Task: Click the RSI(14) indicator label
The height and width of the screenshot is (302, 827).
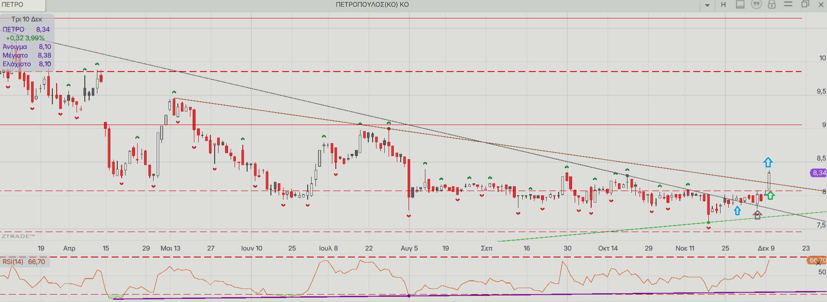Action: pos(13,261)
